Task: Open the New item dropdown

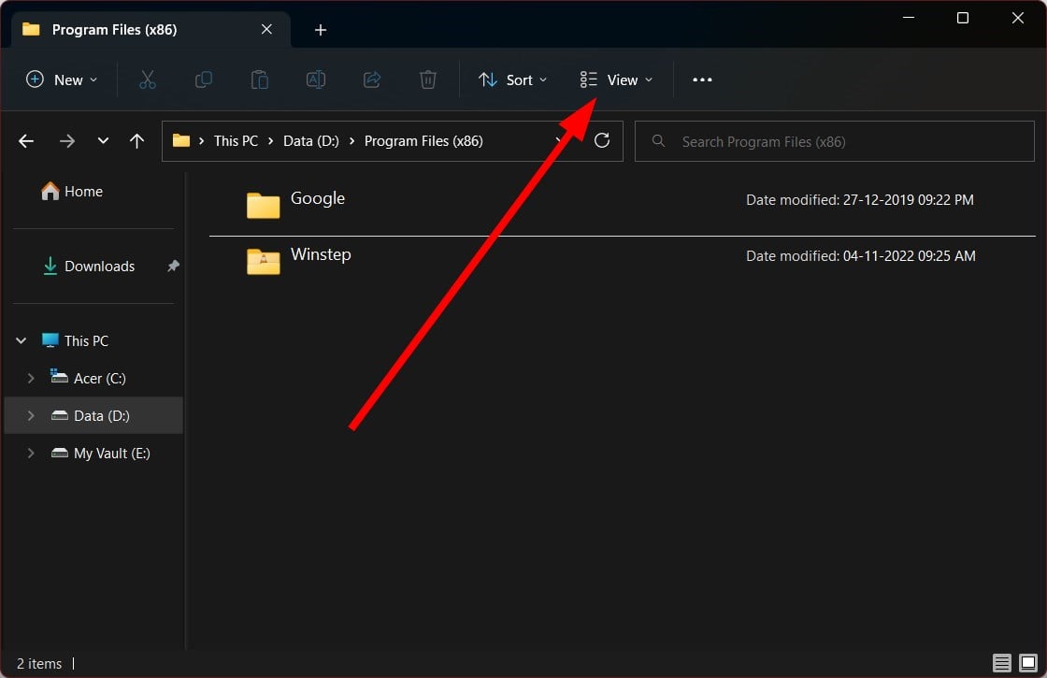Action: click(x=62, y=79)
